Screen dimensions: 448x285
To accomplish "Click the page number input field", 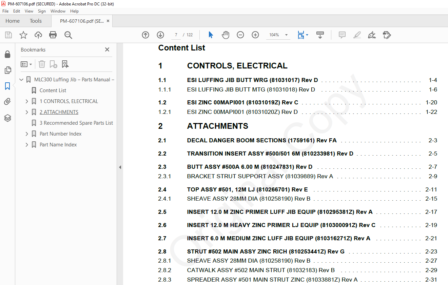I will (x=176, y=35).
